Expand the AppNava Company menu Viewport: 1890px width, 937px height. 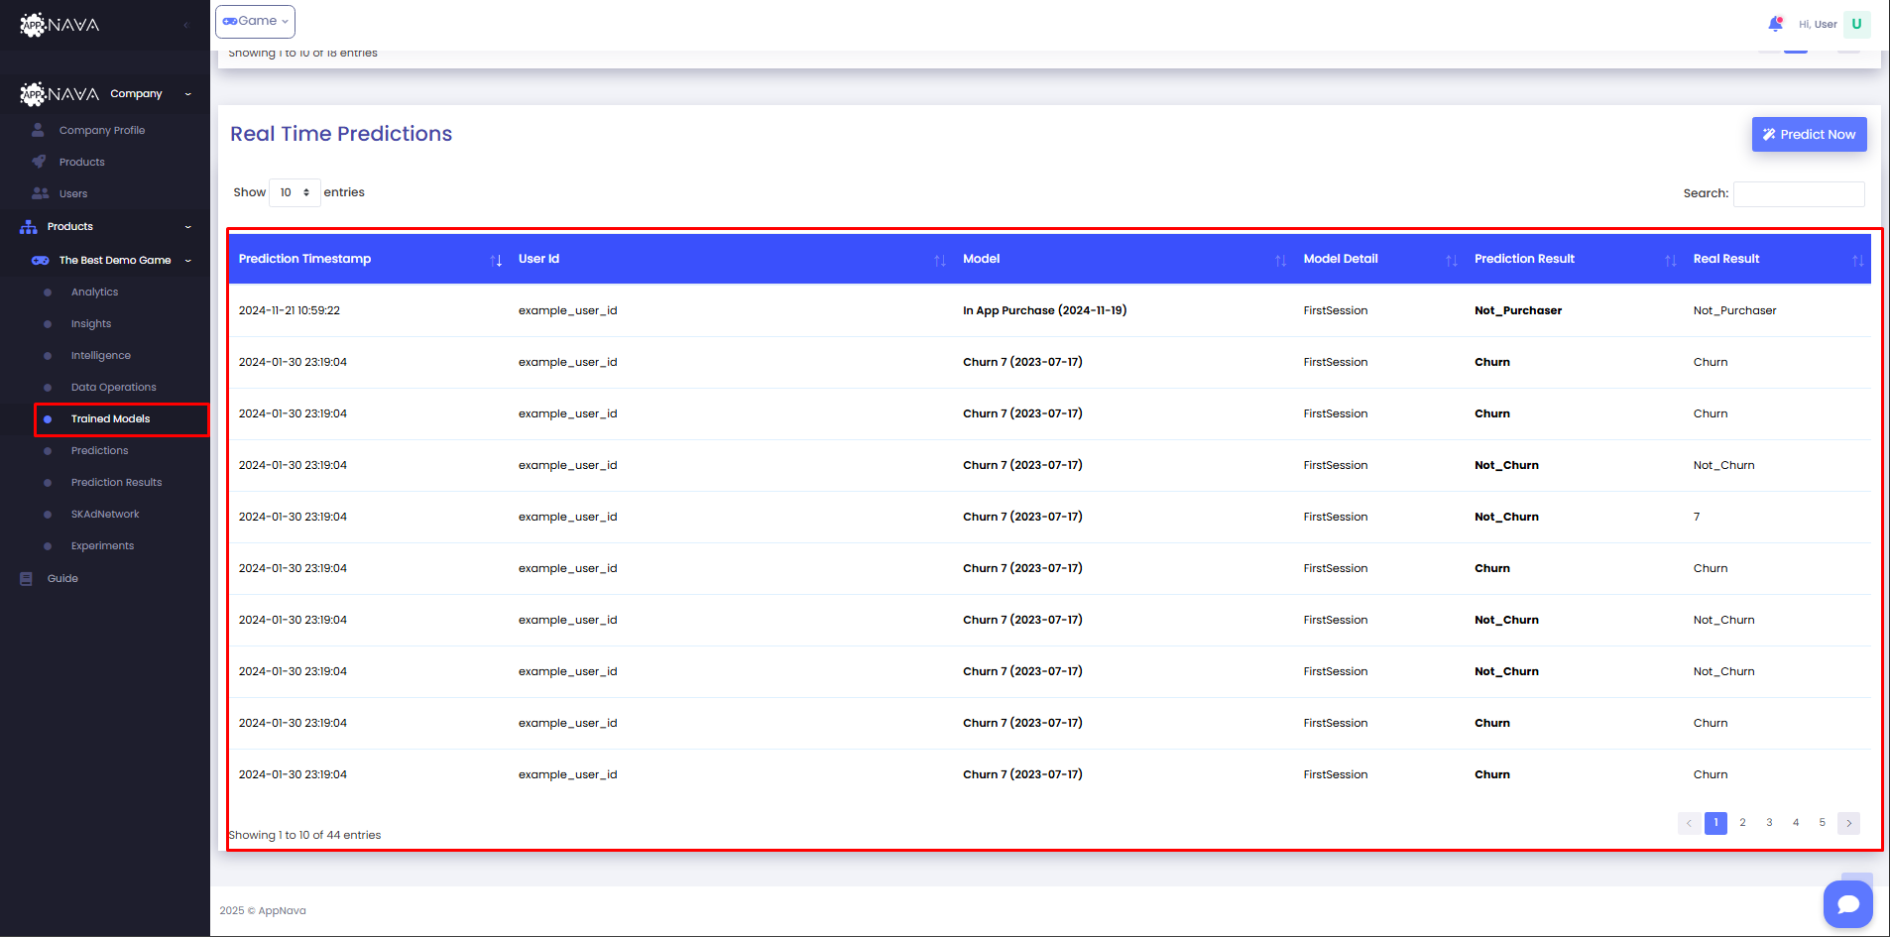tap(104, 94)
